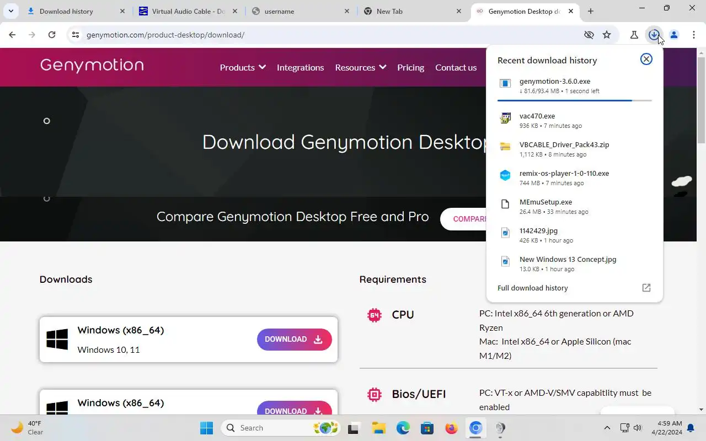
Task: Close the recent download history popup
Action: [x=646, y=59]
